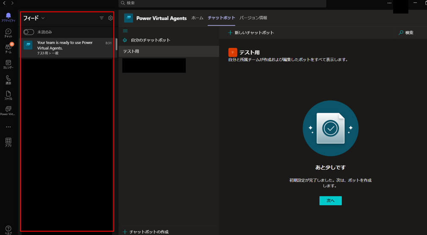Click the 次へ button
427x235 pixels.
(x=331, y=200)
